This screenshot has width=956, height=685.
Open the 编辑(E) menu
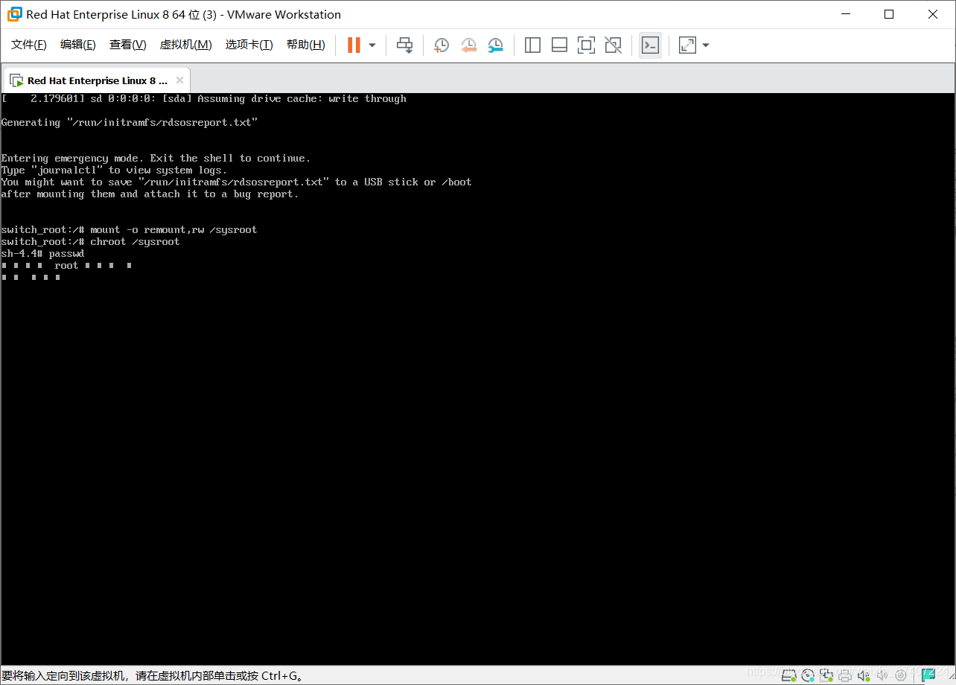(78, 45)
